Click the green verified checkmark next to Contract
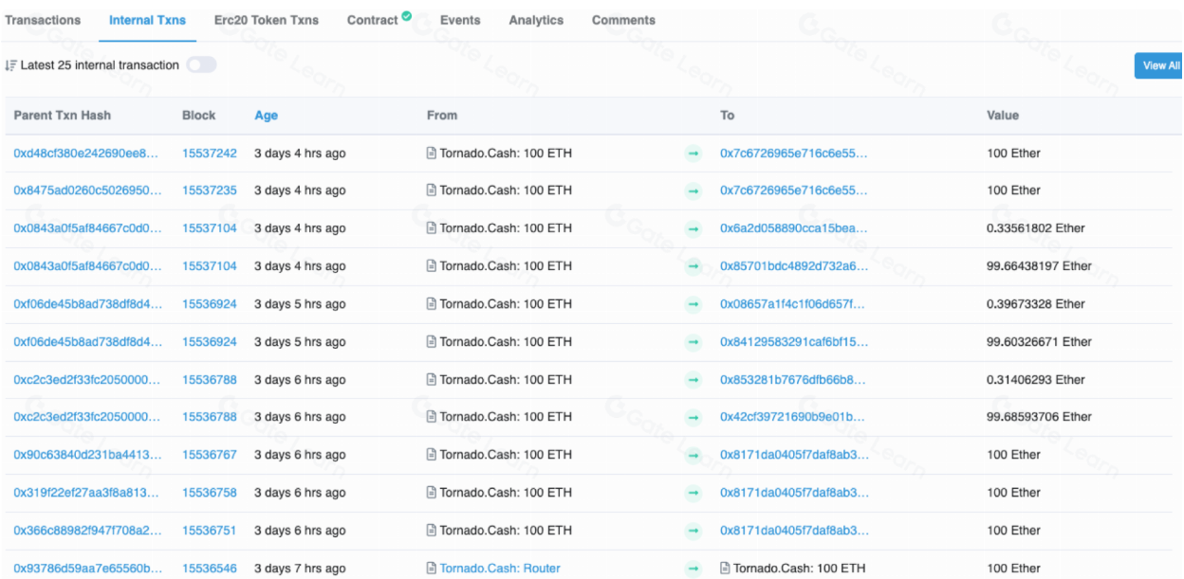 (407, 16)
